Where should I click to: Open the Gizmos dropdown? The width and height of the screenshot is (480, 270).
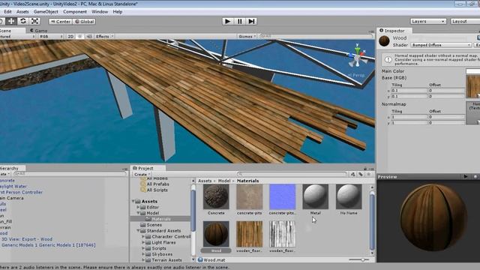click(x=247, y=37)
